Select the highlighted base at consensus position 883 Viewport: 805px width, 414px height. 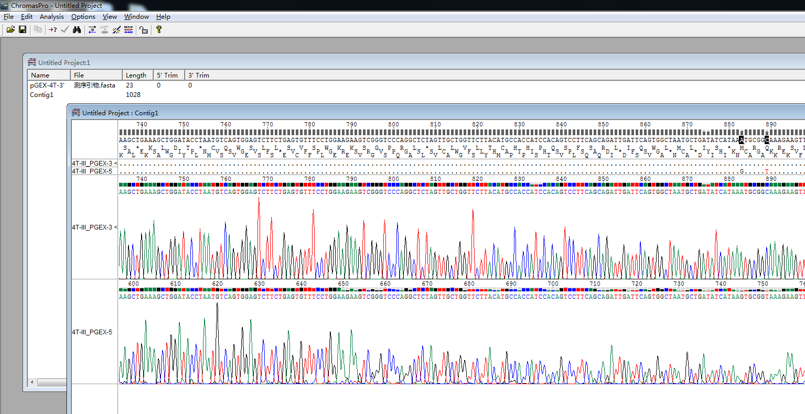click(741, 140)
